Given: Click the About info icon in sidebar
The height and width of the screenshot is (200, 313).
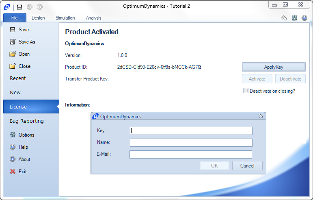Looking at the screenshot, I should pos(13,159).
